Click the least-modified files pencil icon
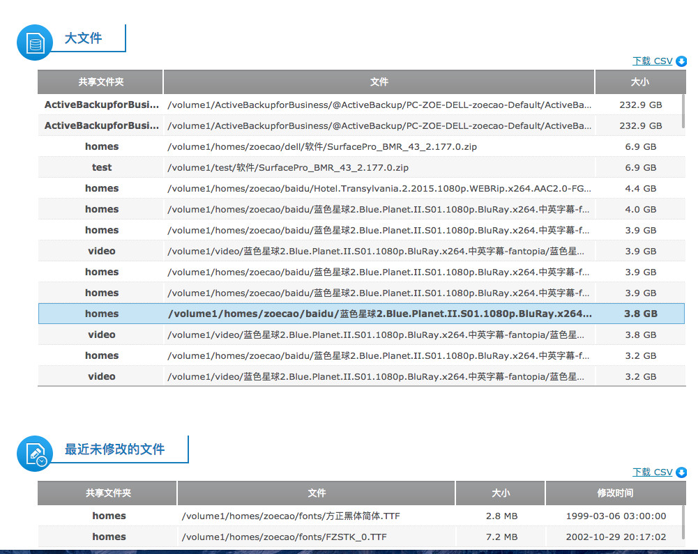The height and width of the screenshot is (554, 698). (35, 454)
